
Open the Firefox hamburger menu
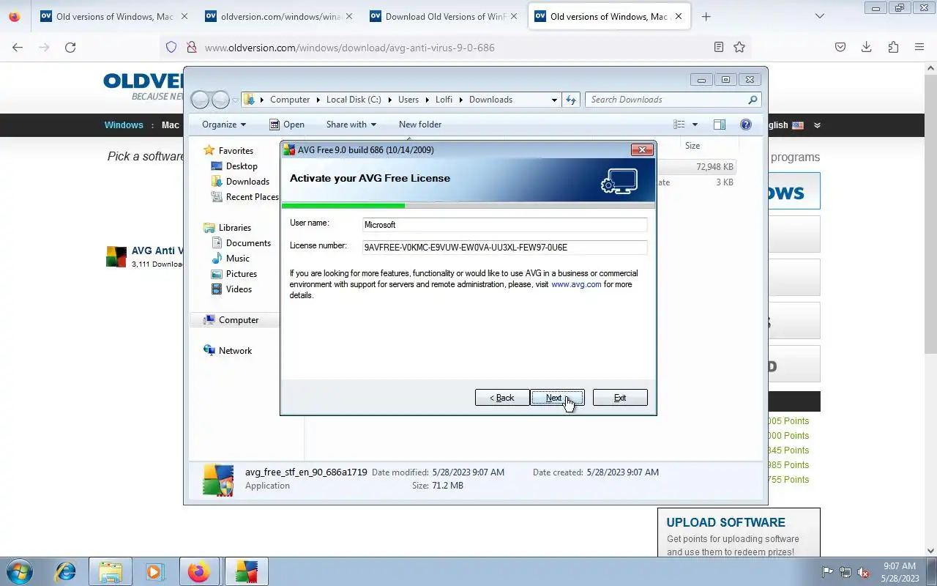[919, 47]
